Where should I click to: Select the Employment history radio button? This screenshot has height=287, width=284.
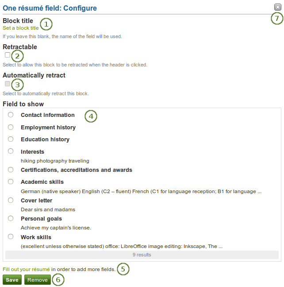pos(11,127)
